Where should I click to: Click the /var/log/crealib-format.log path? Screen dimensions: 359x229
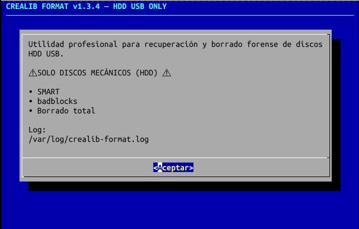(x=89, y=139)
